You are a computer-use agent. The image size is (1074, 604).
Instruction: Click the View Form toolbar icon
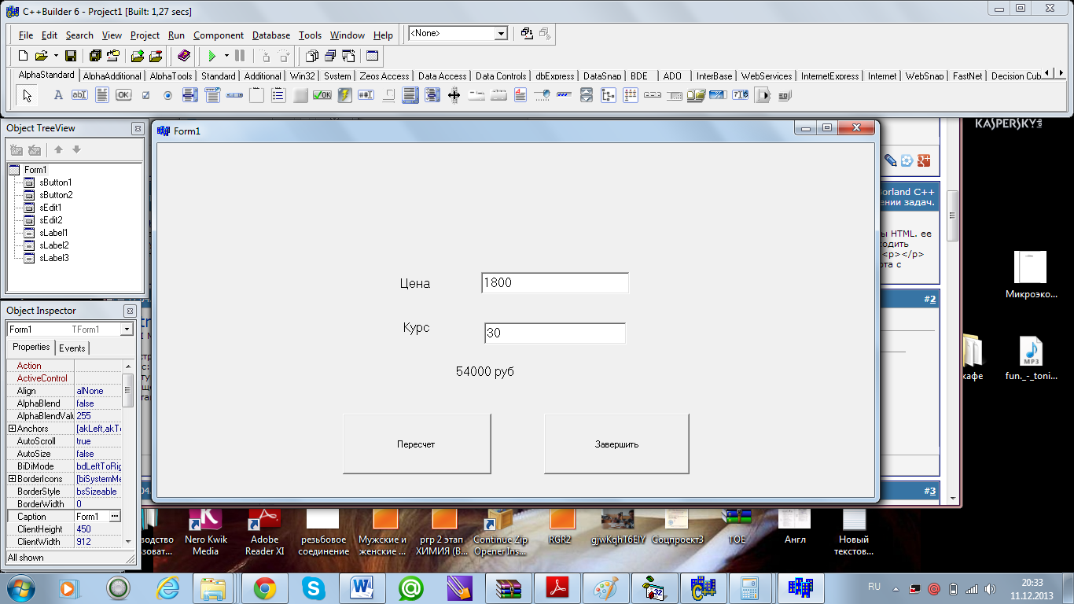tap(329, 56)
